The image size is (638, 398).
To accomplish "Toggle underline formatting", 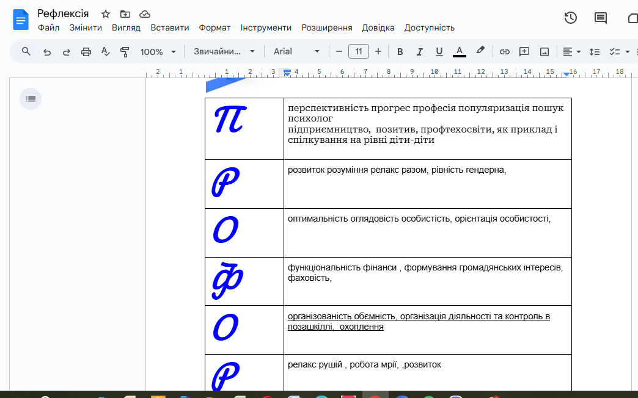I will pos(439,52).
